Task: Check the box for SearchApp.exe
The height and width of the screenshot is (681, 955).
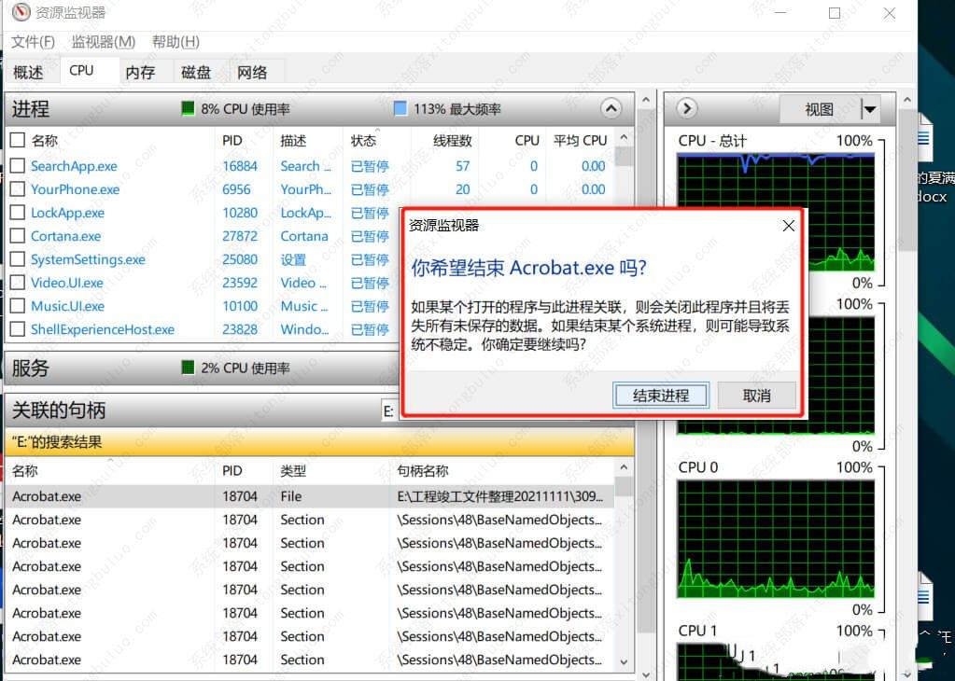Action: pos(18,166)
